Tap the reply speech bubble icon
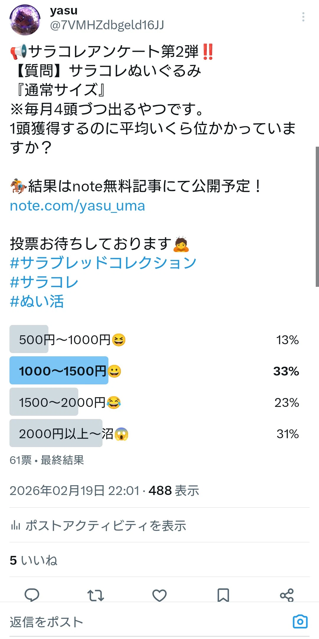 pyautogui.click(x=32, y=595)
